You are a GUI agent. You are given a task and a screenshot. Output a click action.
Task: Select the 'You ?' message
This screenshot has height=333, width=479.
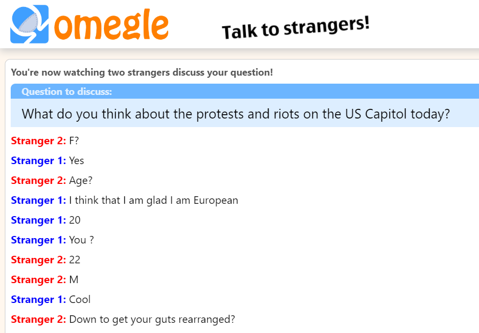pos(79,240)
